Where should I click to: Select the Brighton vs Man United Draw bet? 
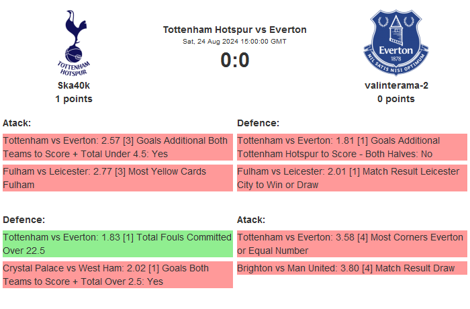[x=352, y=268]
